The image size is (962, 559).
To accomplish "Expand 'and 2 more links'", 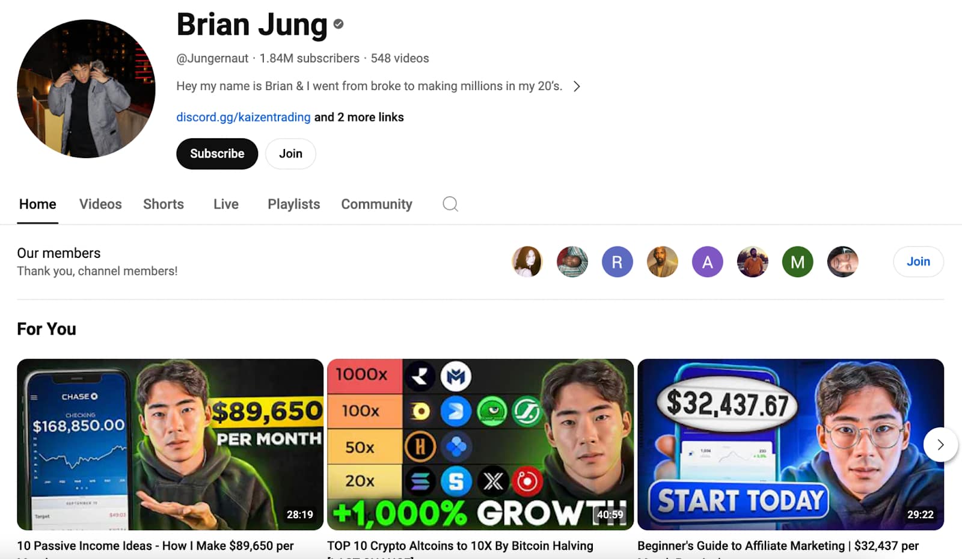I will point(359,117).
